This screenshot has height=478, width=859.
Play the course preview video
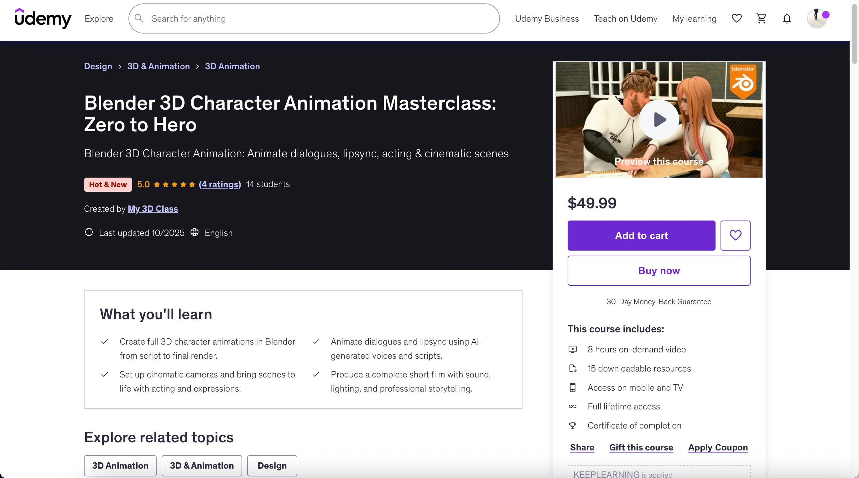(x=659, y=120)
